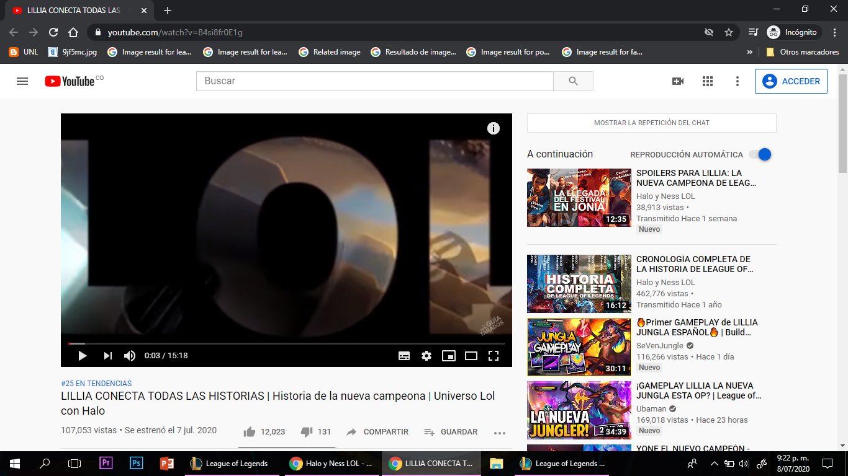Open Incógnito profile indicator
Screen dimensions: 848x476
(794, 32)
